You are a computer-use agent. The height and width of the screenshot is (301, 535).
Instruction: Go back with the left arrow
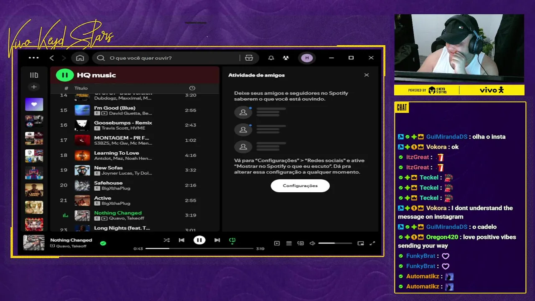point(52,58)
